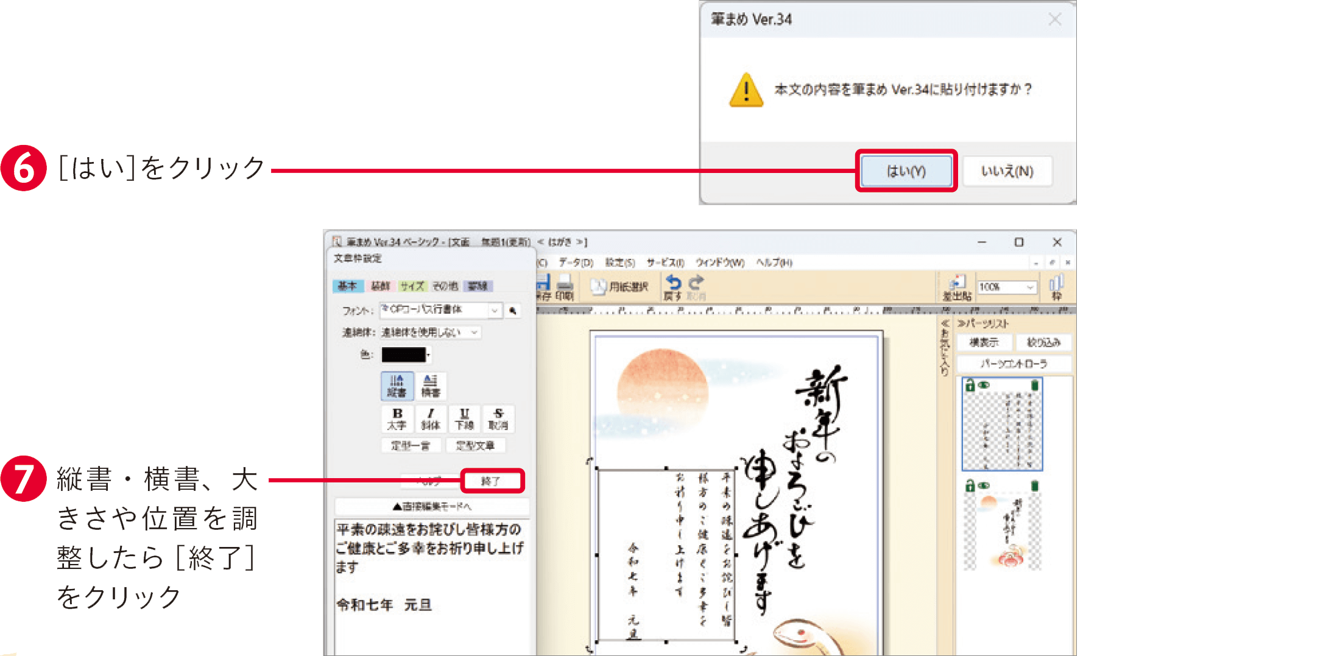This screenshot has height=656, width=1340.
Task: Click the 筆まめ app icon in title bar
Action: 337,242
